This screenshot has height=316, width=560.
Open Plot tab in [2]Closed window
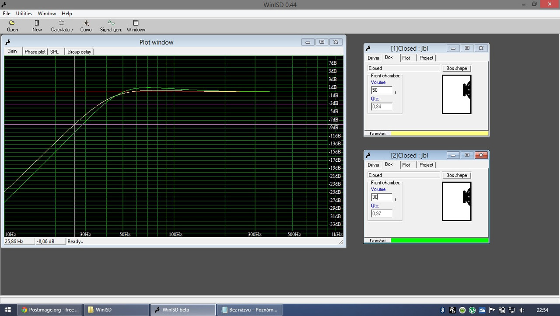point(406,165)
